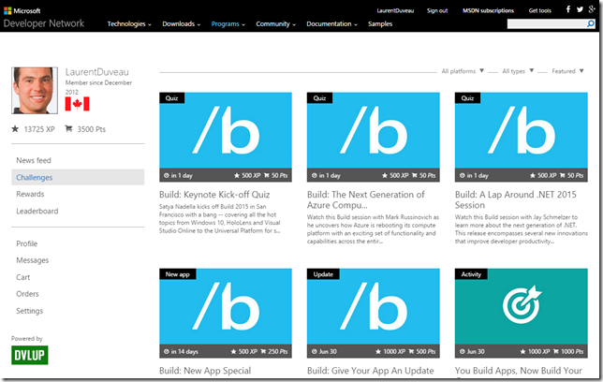The width and height of the screenshot is (603, 382).
Task: Open Settings in the sidebar
Action: point(29,311)
